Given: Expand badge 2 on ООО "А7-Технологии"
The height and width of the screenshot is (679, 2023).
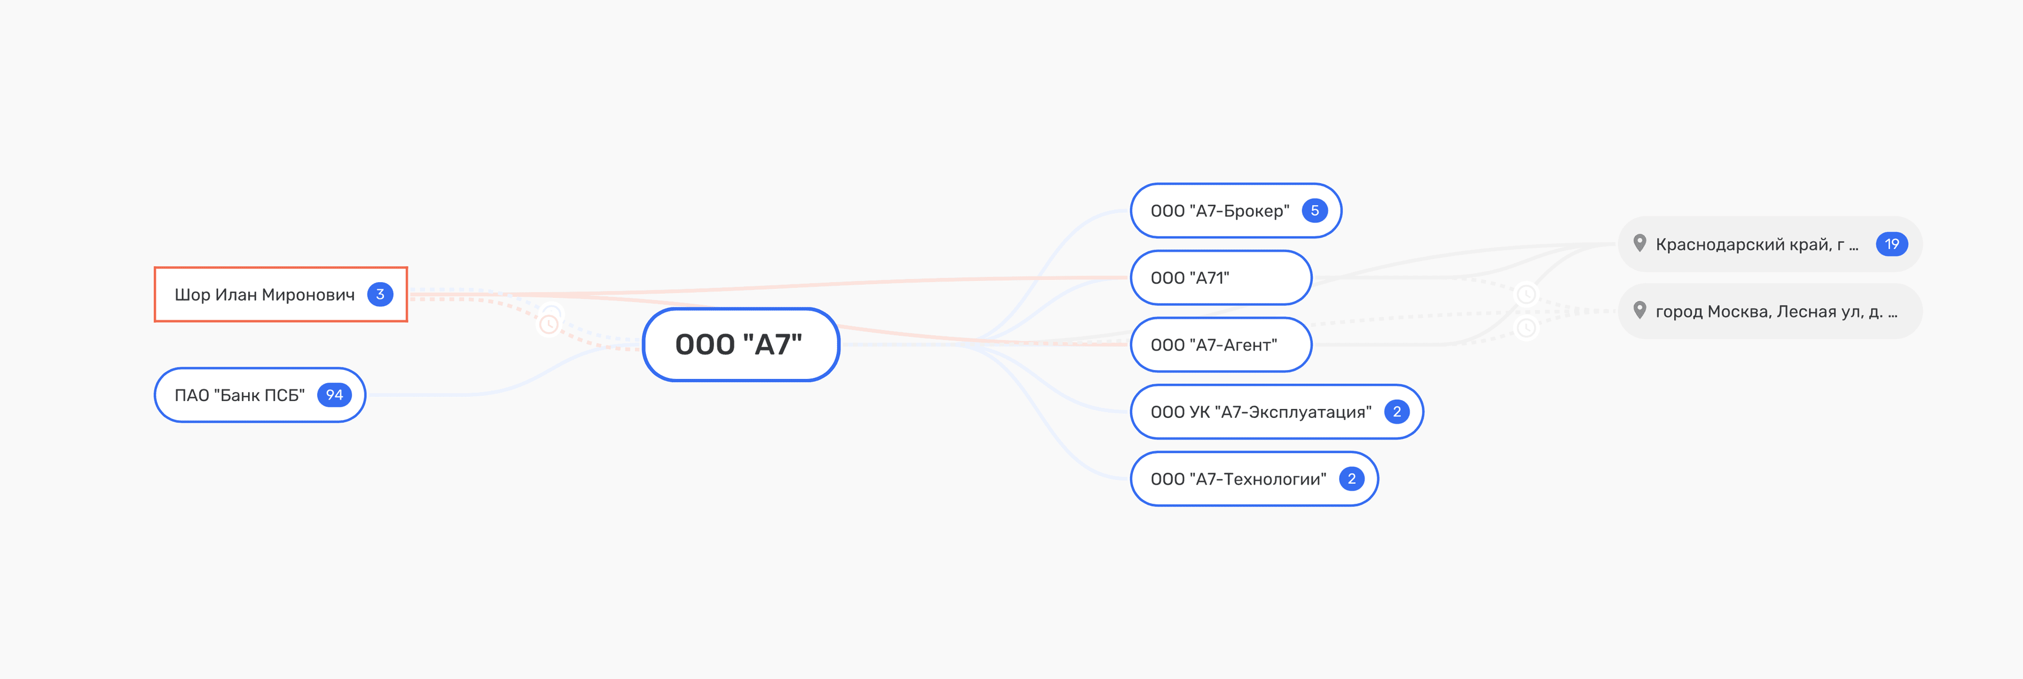Looking at the screenshot, I should (x=1351, y=479).
